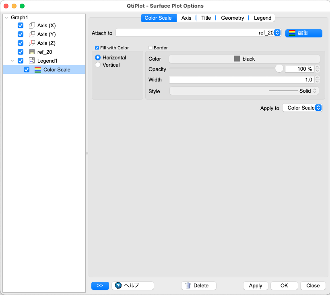
Task: Uncheck the Axis (Y) visibility checkbox
Action: click(x=21, y=34)
